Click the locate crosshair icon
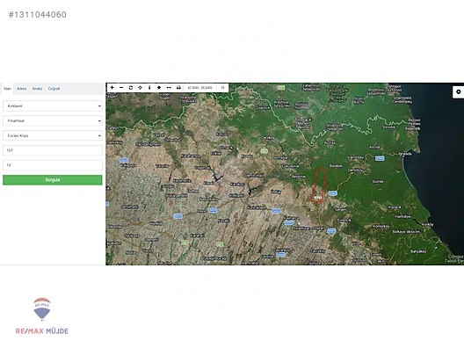The height and width of the screenshot is (348, 464). tap(141, 88)
